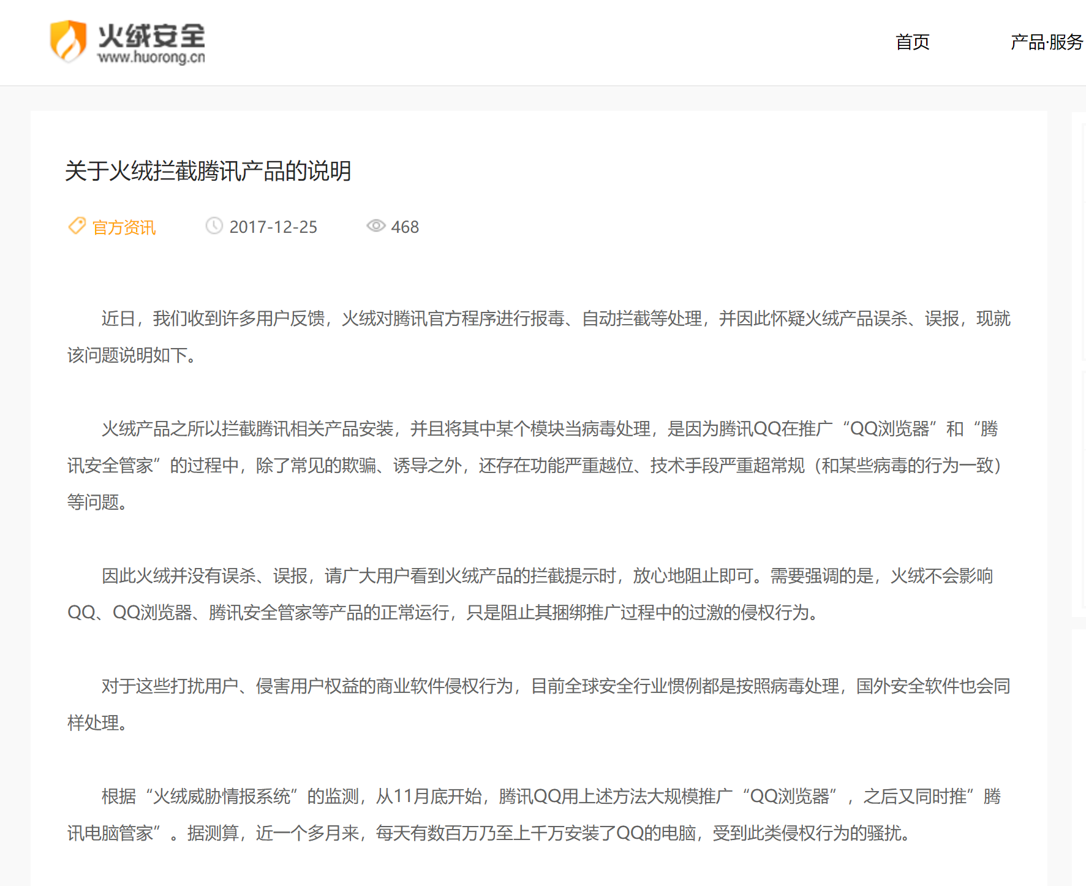Click the orange tag icon beside 官方资讯
The width and height of the screenshot is (1086, 886).
click(x=77, y=226)
